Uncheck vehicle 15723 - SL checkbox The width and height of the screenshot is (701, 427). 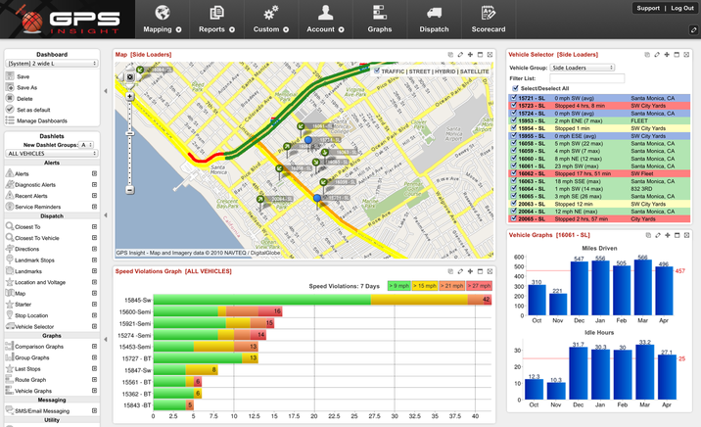(x=514, y=106)
